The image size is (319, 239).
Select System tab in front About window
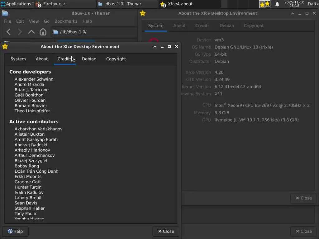pos(18,59)
